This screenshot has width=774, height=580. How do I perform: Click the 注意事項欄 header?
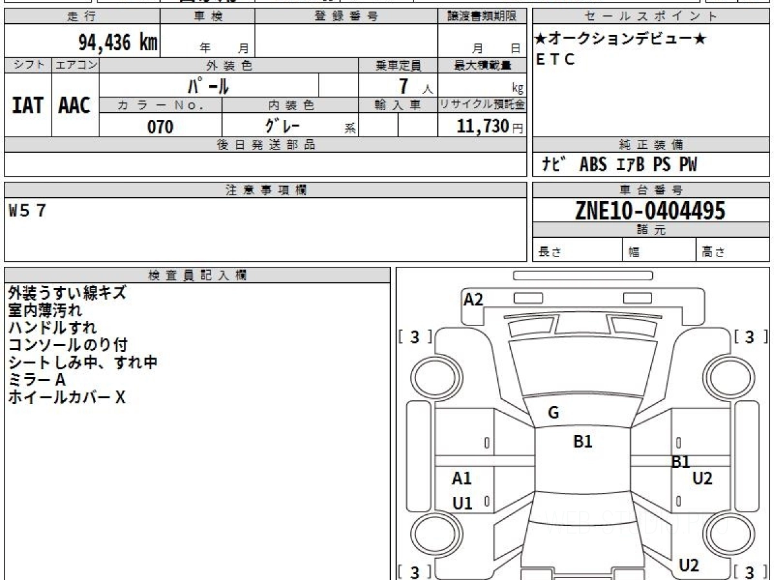[x=266, y=190]
